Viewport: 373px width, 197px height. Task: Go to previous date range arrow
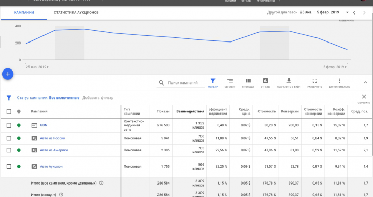pyautogui.click(x=354, y=12)
